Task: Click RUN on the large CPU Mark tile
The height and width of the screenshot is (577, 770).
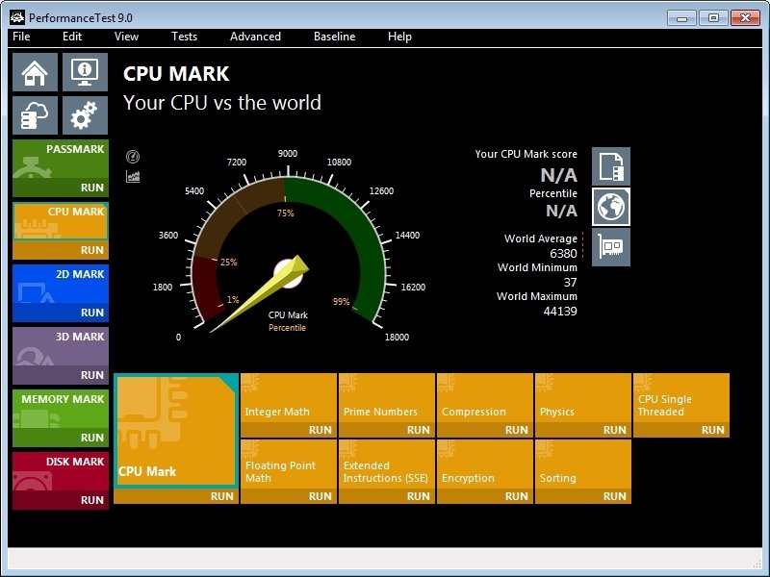Action: pos(222,496)
